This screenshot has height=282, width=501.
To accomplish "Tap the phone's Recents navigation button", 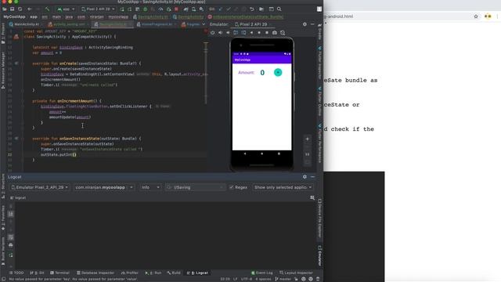I will point(279,154).
